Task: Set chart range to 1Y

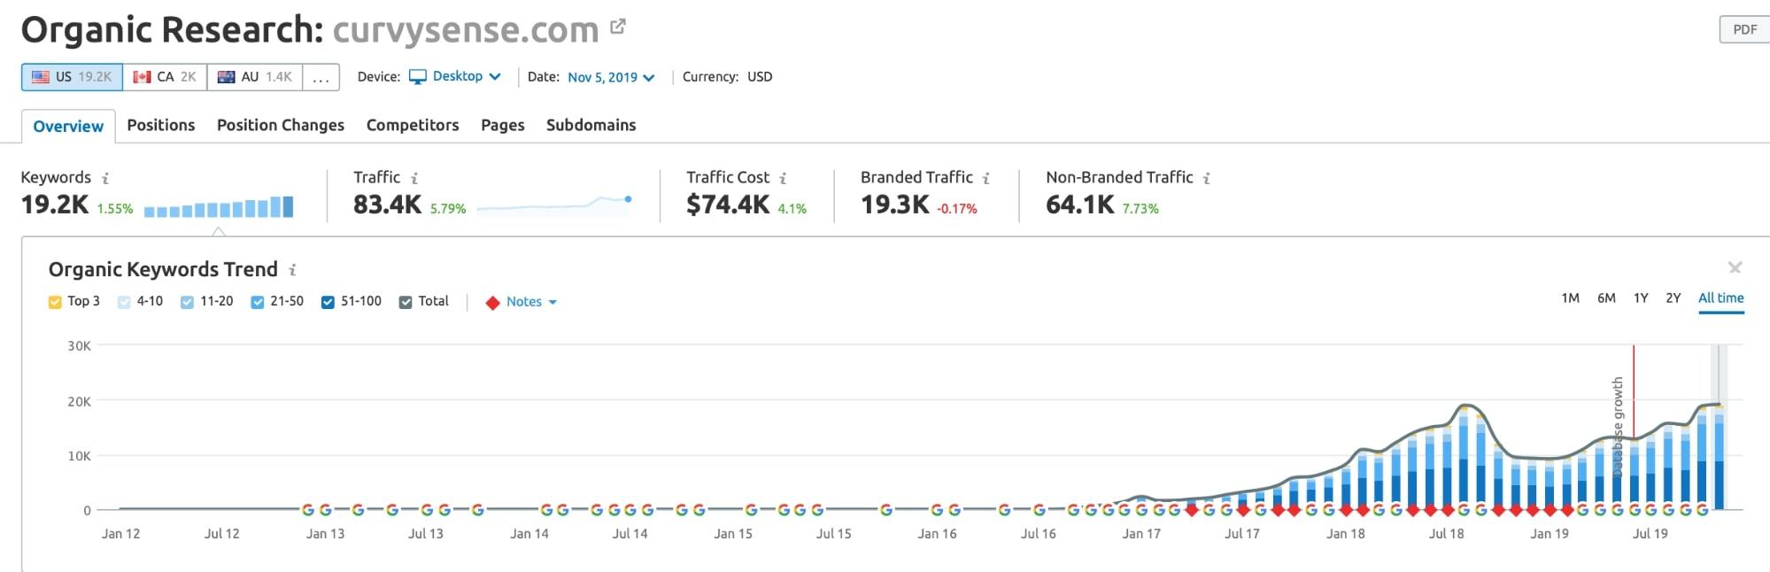Action: tap(1640, 298)
